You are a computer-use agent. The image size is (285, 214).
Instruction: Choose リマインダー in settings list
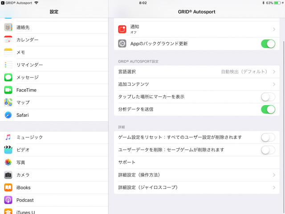(x=54, y=65)
